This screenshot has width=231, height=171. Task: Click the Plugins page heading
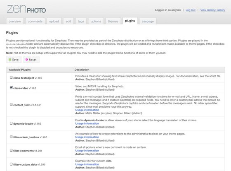point(12,33)
